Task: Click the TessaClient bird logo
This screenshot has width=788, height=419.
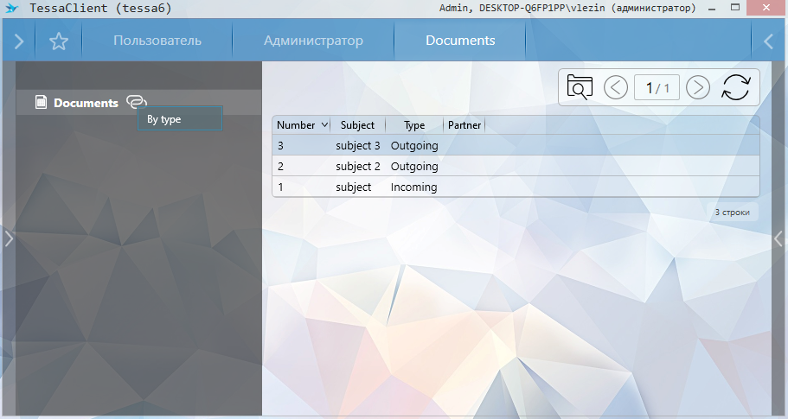Action: pyautogui.click(x=11, y=8)
